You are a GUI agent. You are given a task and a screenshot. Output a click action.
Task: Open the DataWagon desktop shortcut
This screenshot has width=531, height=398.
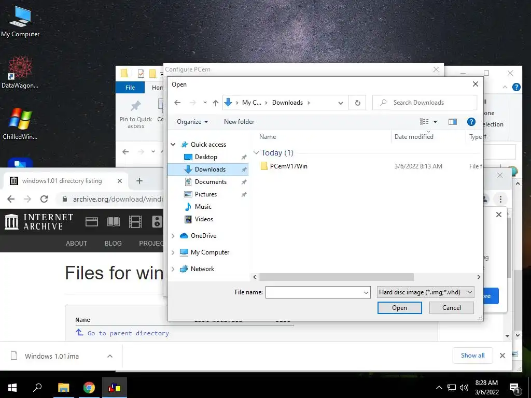tap(20, 72)
